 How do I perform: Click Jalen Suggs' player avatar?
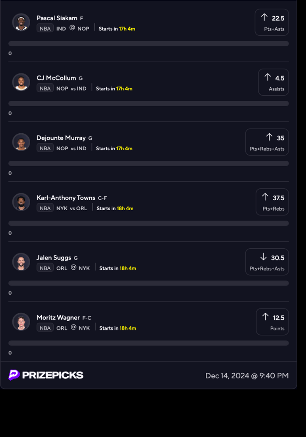pyautogui.click(x=21, y=262)
